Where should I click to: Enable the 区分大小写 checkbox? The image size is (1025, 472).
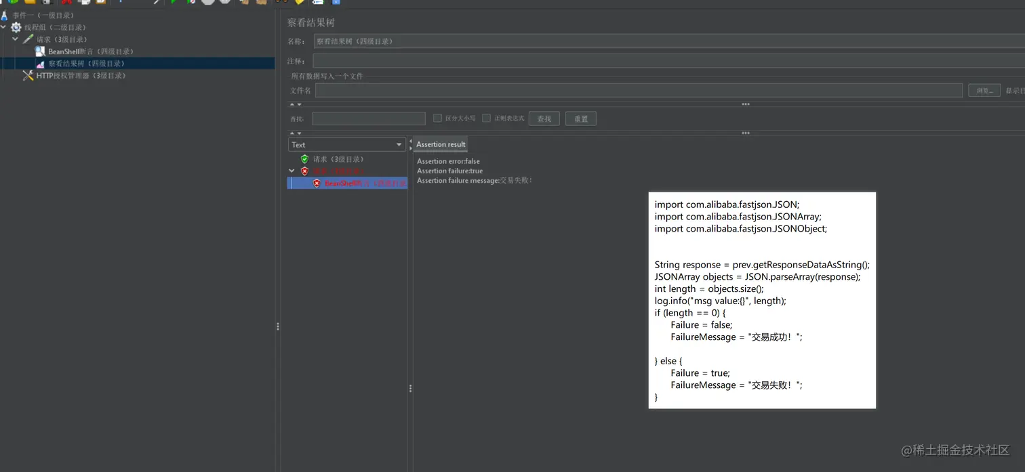[437, 118]
